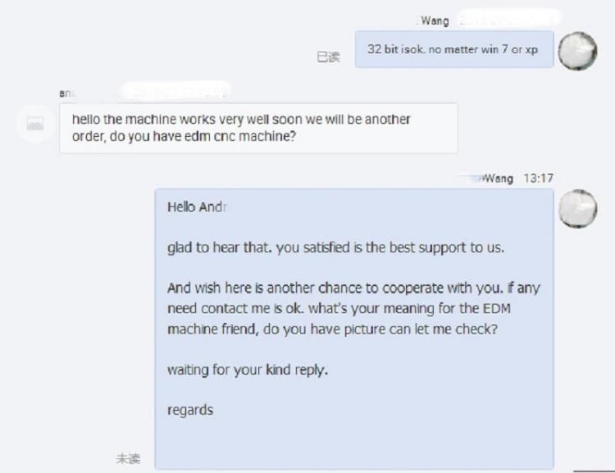
Task: Click the 未读 unread status label
Action: point(128,458)
